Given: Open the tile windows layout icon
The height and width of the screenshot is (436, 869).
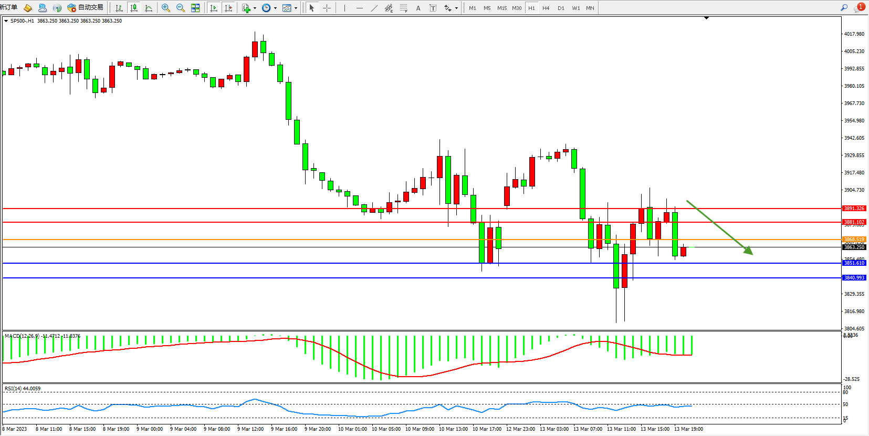Looking at the screenshot, I should pos(195,8).
